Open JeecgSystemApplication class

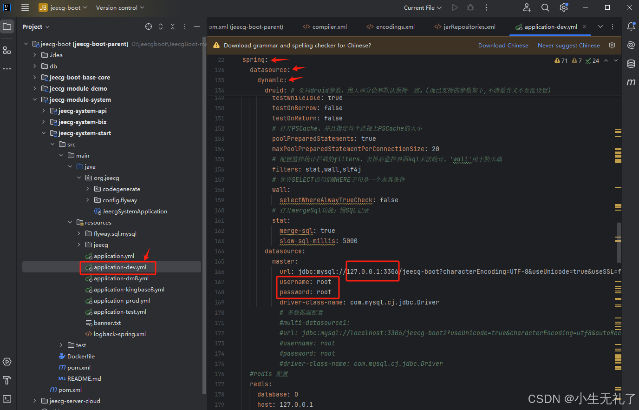click(x=135, y=211)
